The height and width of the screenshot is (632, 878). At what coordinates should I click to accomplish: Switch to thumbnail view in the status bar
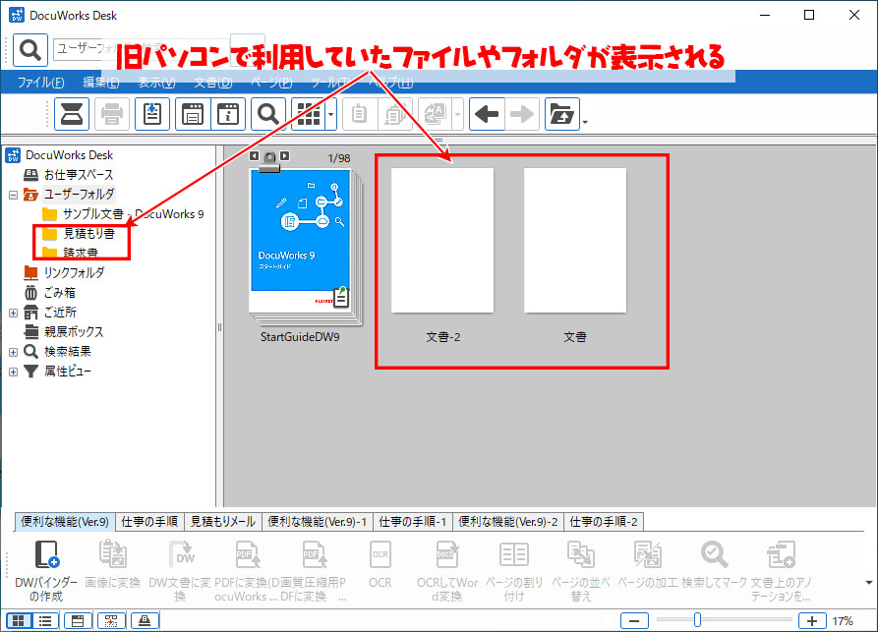point(19,620)
